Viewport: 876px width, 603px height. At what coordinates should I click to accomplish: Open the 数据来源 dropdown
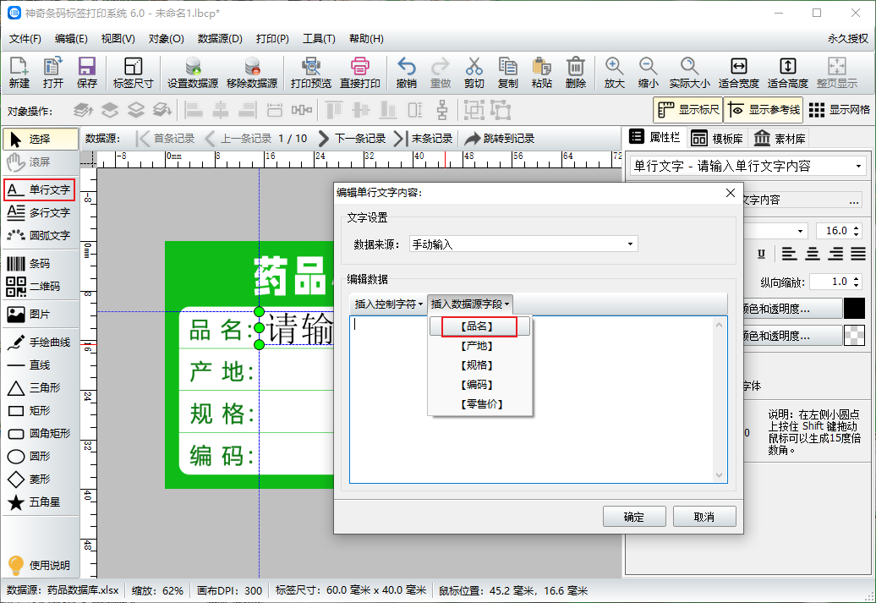click(x=523, y=244)
